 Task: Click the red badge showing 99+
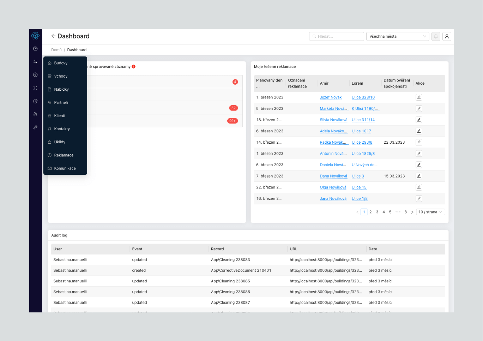233,121
